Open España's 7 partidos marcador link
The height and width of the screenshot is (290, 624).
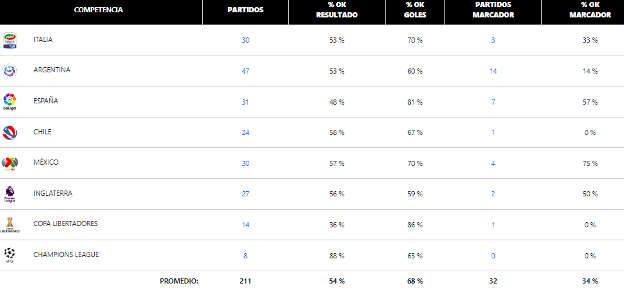coord(493,102)
